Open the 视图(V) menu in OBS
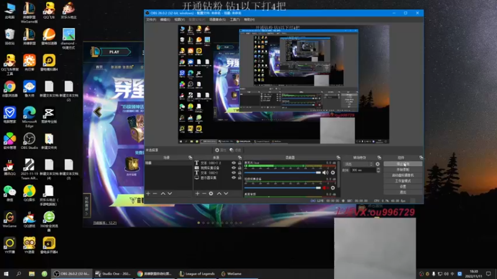 click(x=180, y=20)
